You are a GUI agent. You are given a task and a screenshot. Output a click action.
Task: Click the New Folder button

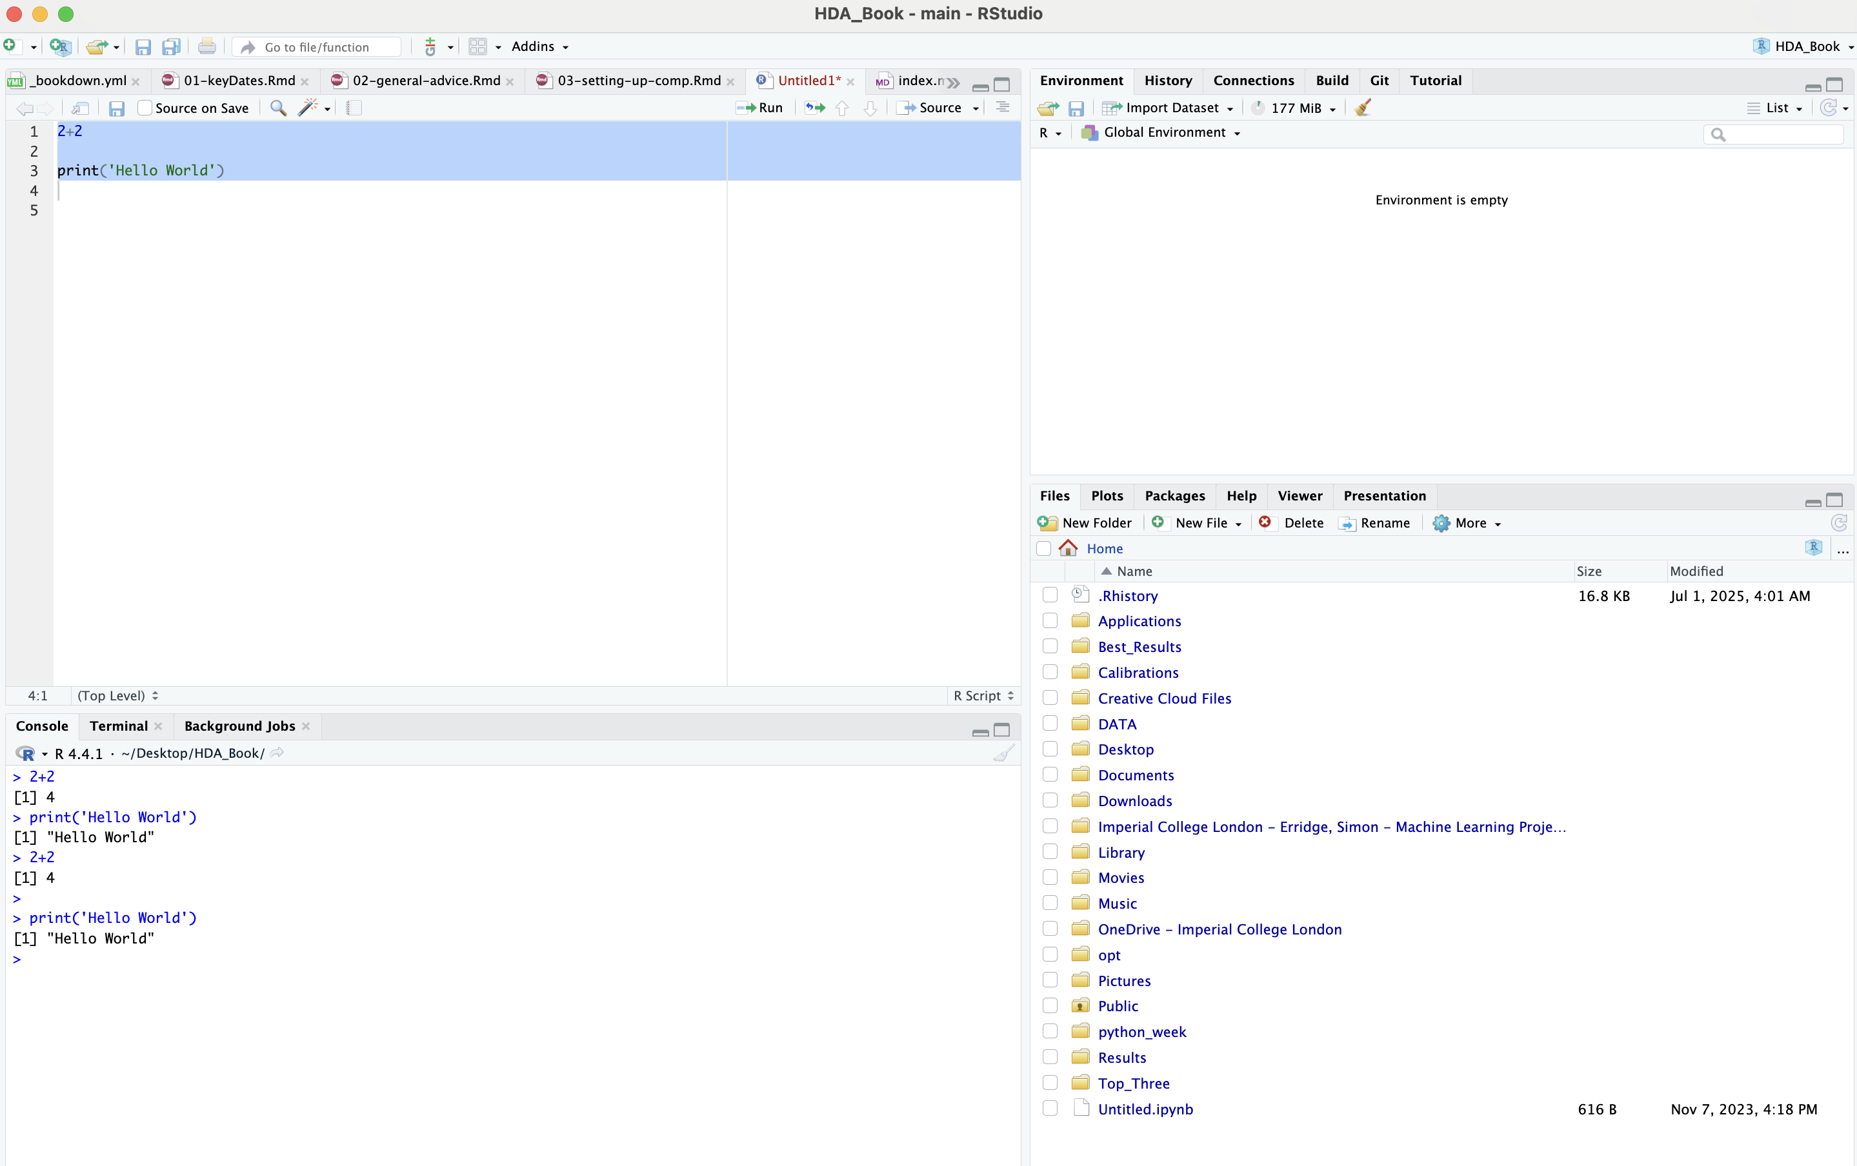click(x=1085, y=523)
